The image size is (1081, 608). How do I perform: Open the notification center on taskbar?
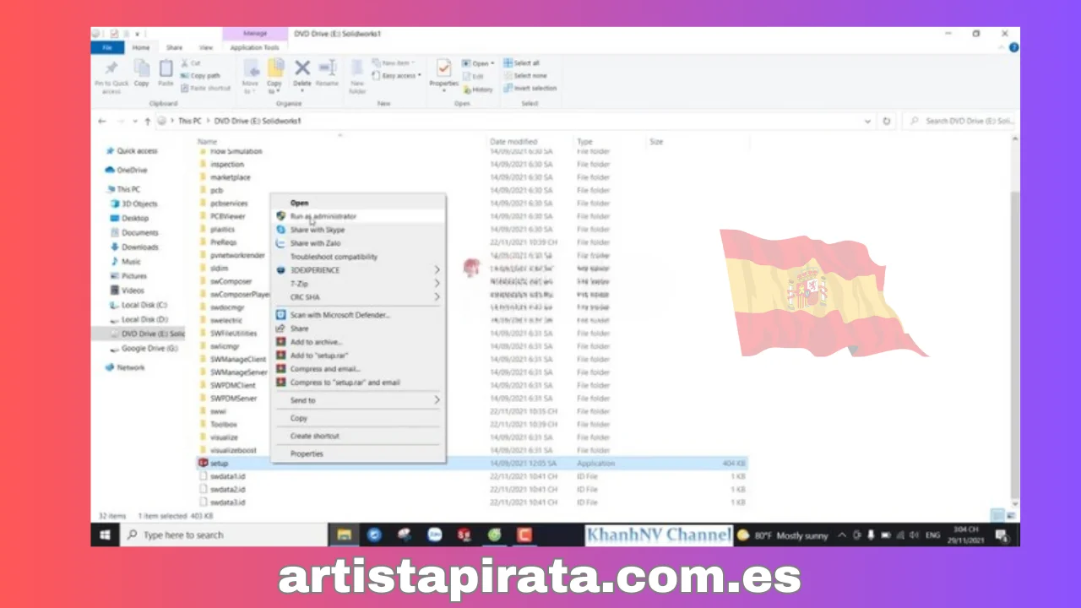(1002, 535)
